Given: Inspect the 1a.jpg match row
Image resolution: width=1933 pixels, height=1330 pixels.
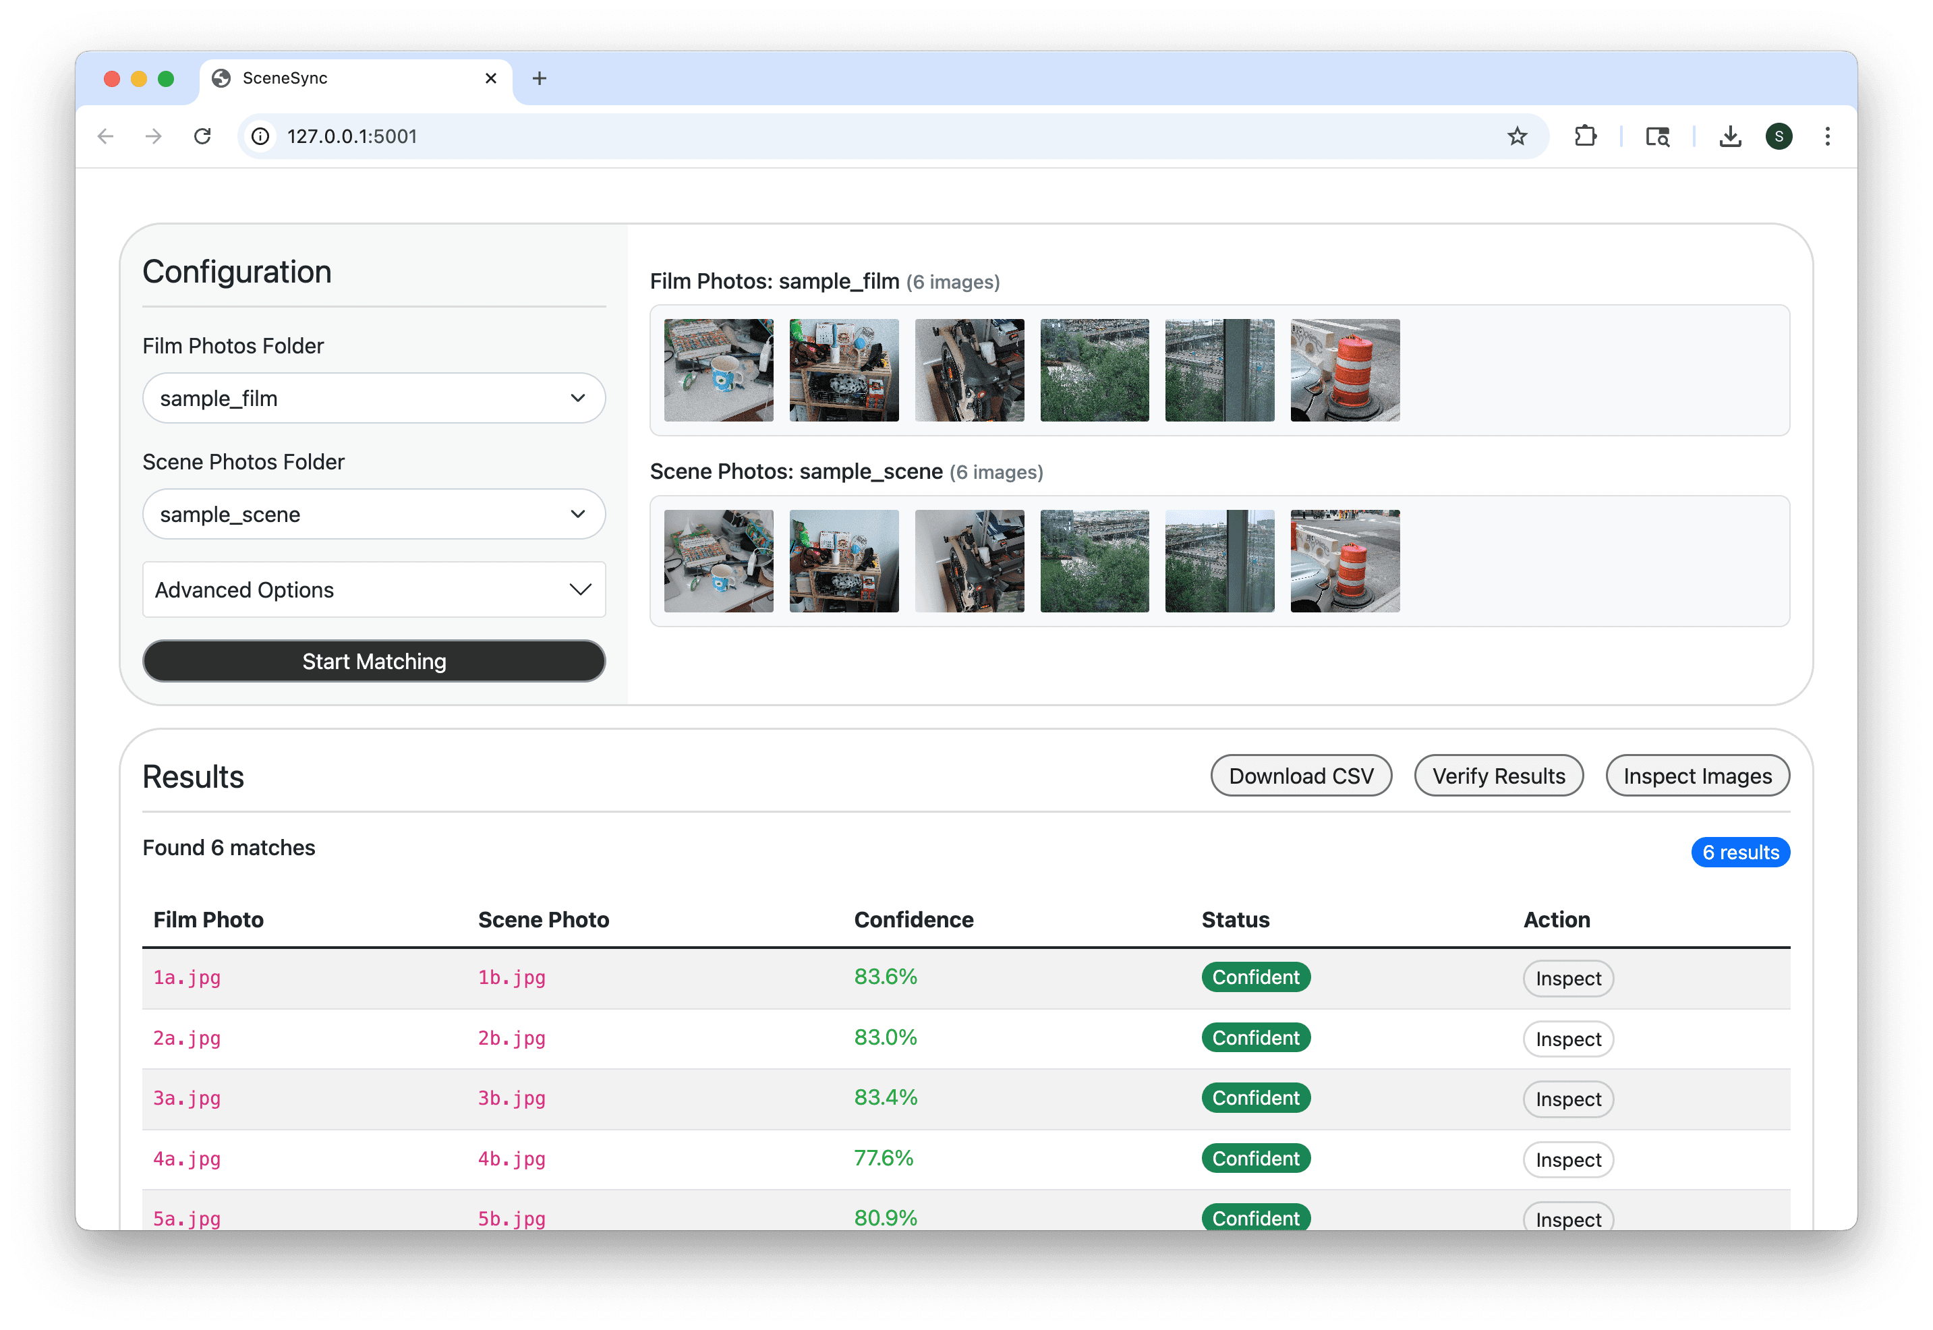Looking at the screenshot, I should tap(1567, 979).
